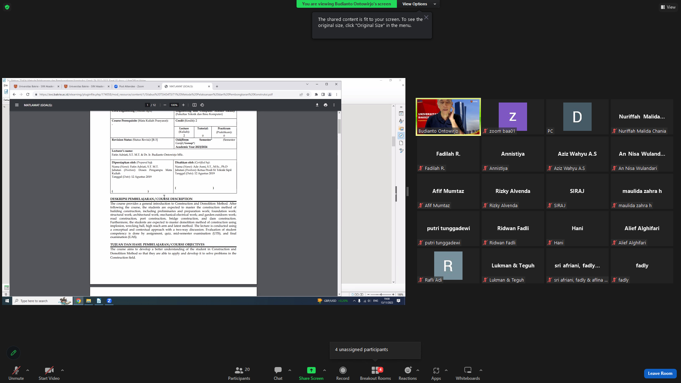Select the MATLAMAT (GOALS) browser tab

(x=187, y=86)
